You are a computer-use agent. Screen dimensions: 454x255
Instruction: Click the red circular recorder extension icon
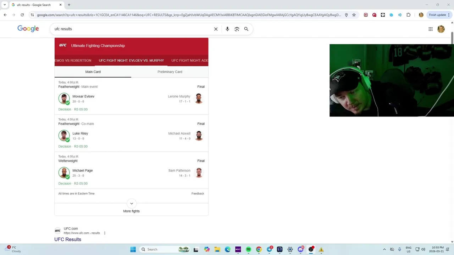point(374,15)
